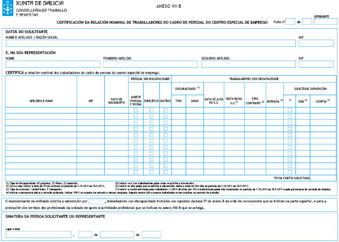Viewport: 339px width, 242px height.
Task: Tick the first-row Específico checkbox
Action: coord(152,110)
